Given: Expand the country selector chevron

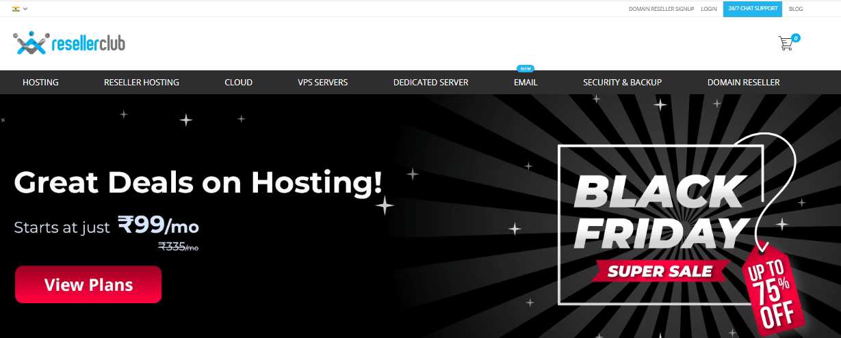Looking at the screenshot, I should (25, 9).
